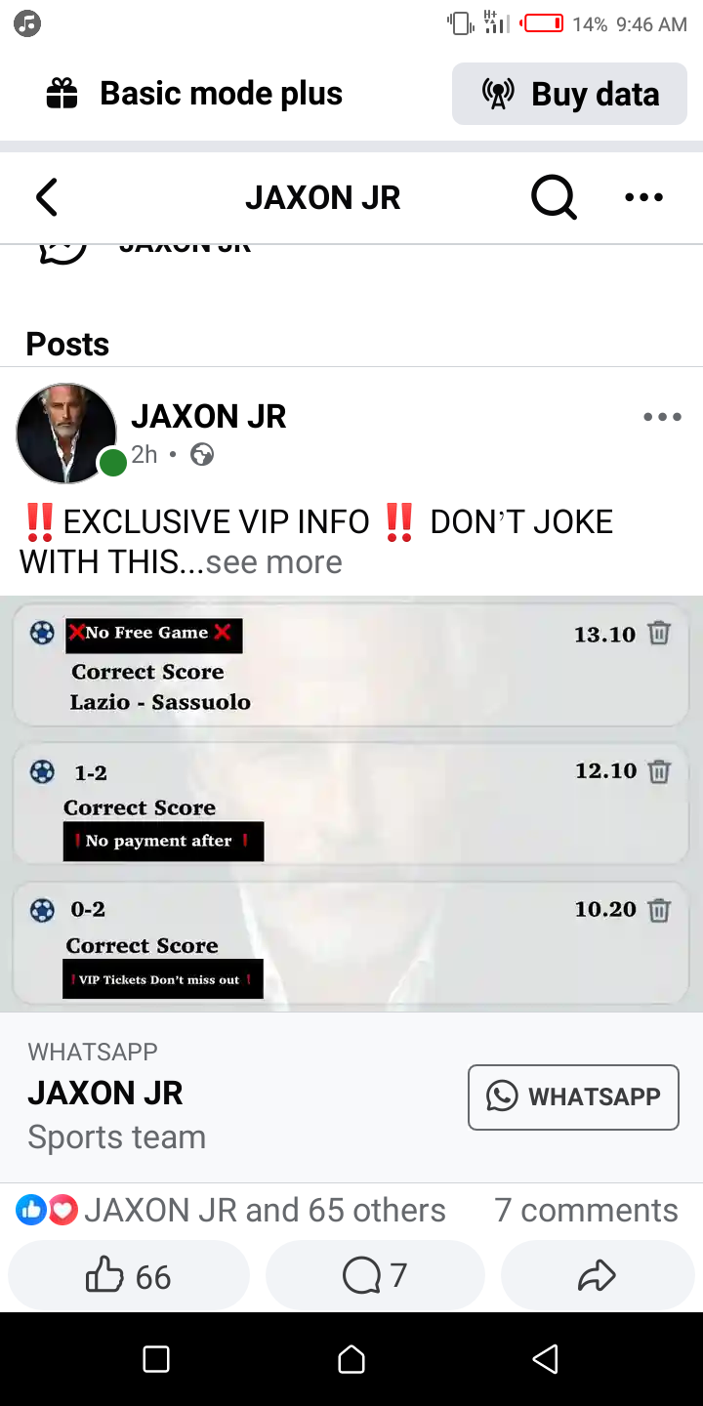The height and width of the screenshot is (1406, 703).
Task: Tap the JAXON JR author name on post
Action: click(x=208, y=416)
